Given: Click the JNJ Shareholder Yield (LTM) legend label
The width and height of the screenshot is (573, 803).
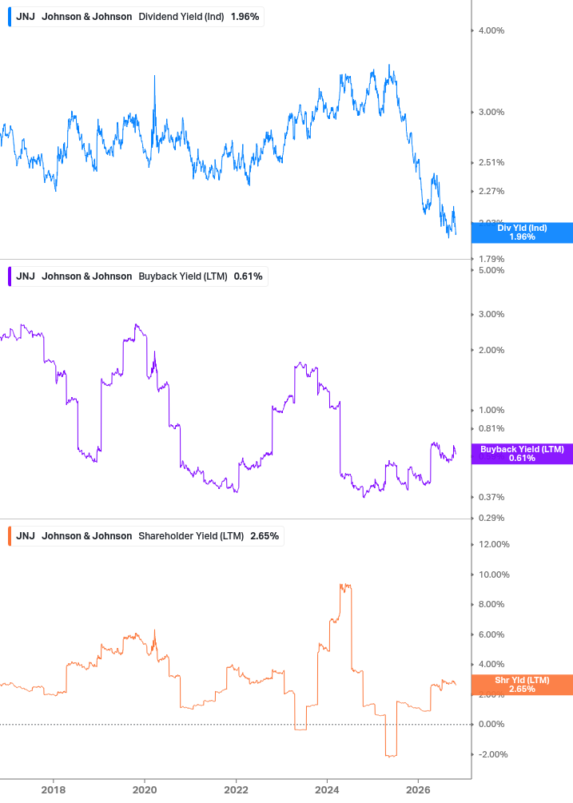Looking at the screenshot, I should (146, 536).
